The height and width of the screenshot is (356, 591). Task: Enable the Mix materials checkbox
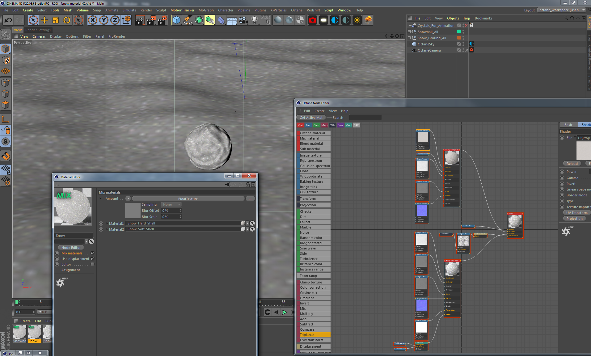tap(92, 253)
